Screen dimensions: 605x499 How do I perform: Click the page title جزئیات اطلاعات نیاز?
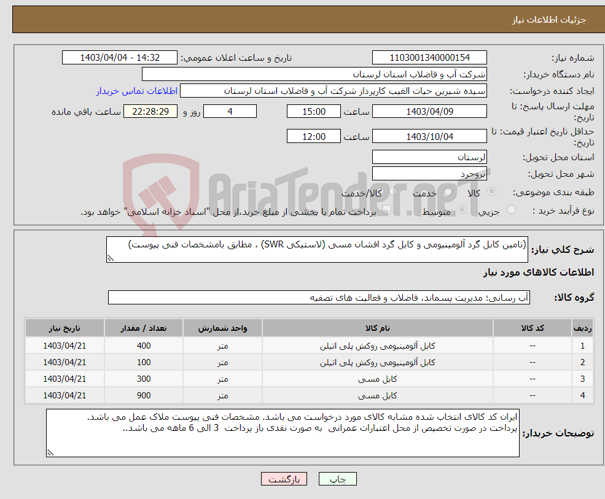tap(548, 20)
